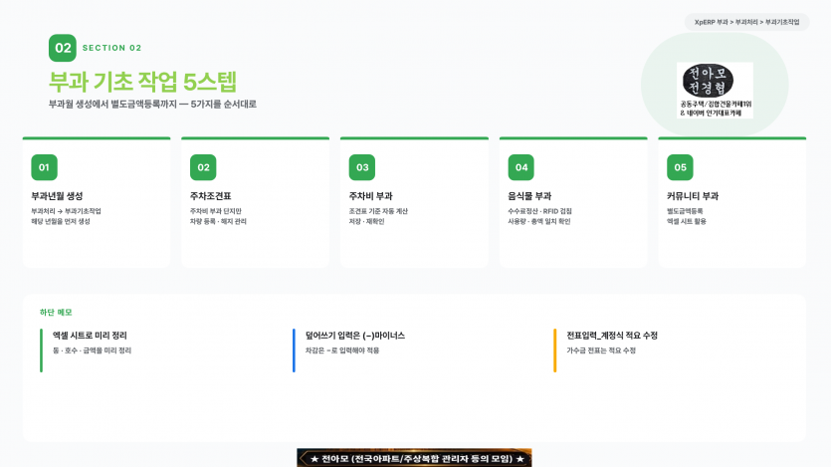Select the 주차조견표 card heading
The image size is (831, 467).
pos(210,196)
